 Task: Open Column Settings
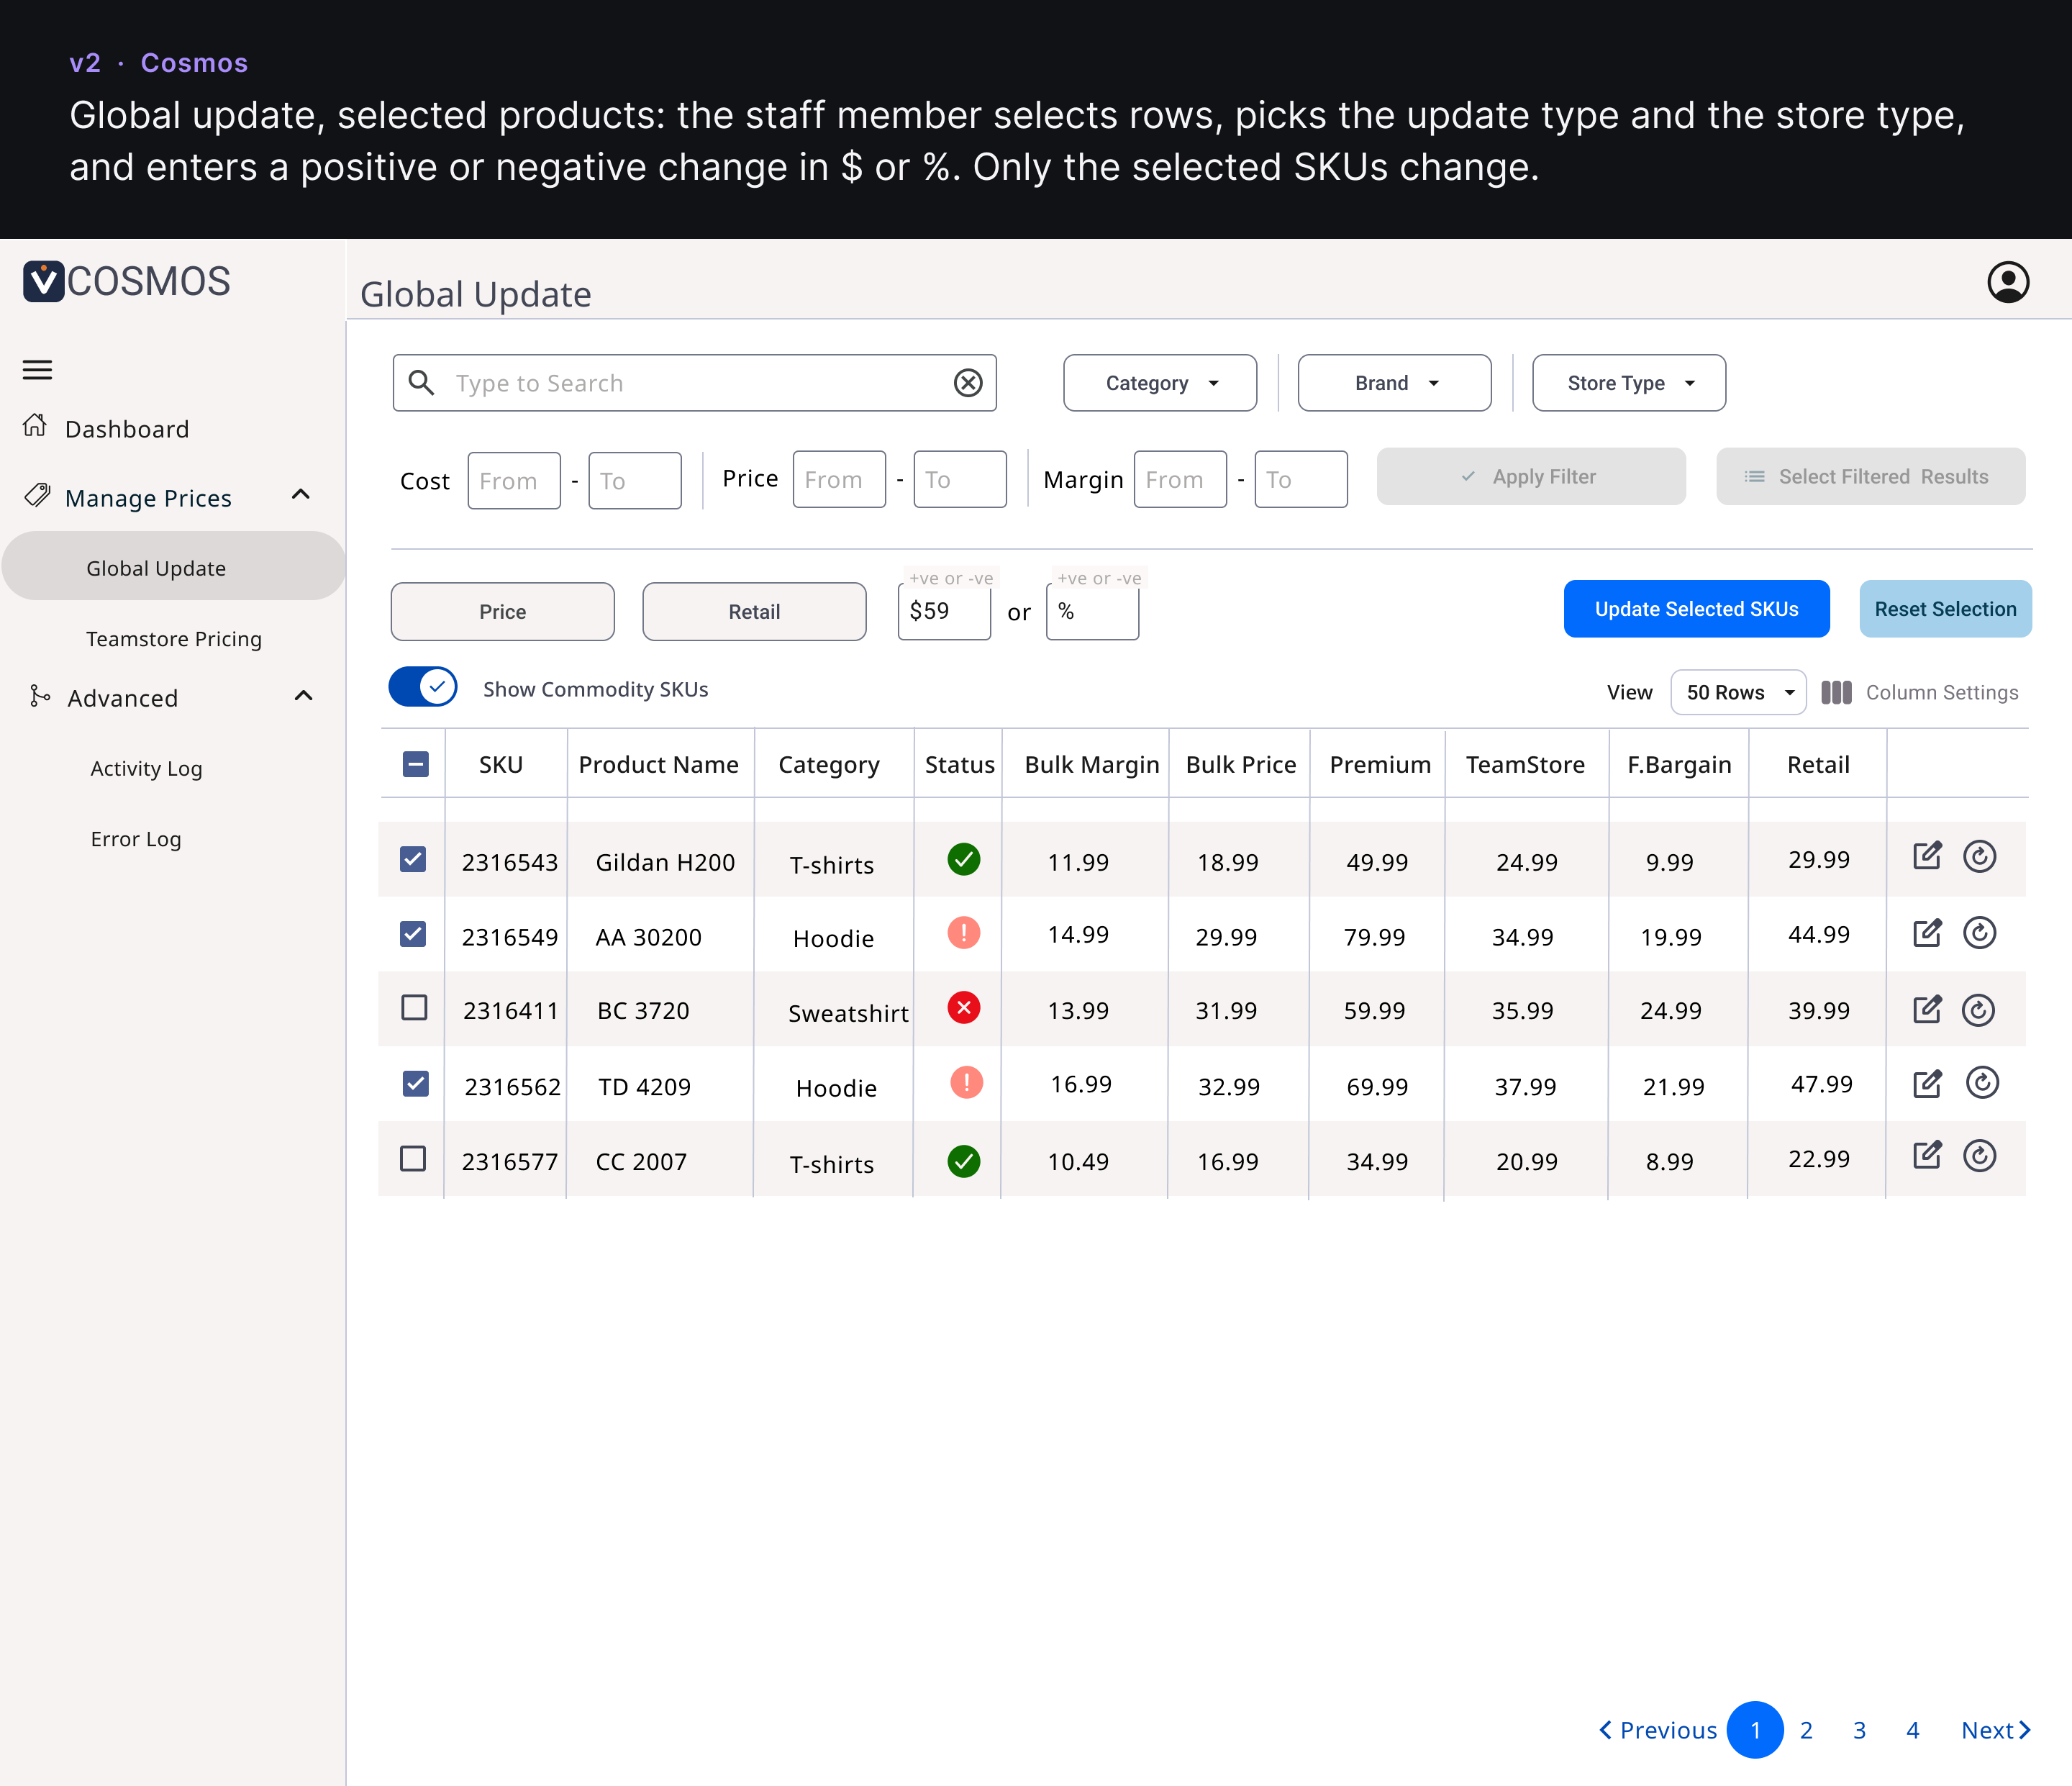point(1920,692)
